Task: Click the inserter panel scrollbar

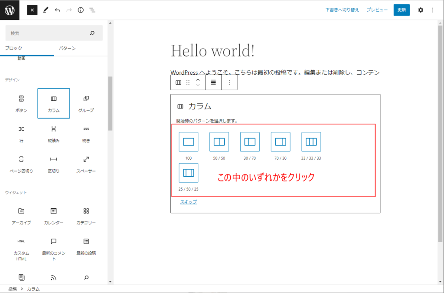Action: [110, 103]
